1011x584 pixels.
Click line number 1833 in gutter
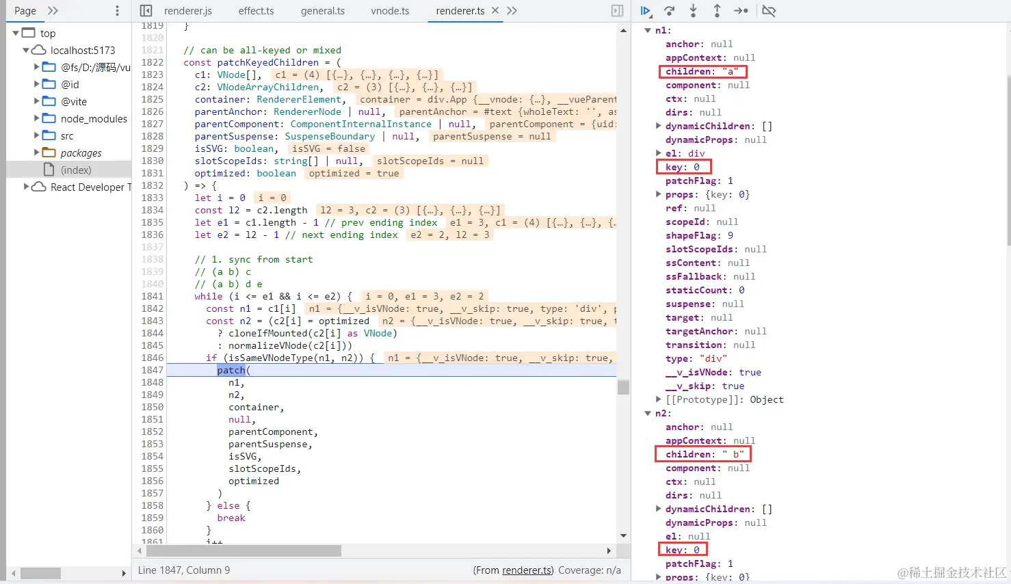pos(152,198)
